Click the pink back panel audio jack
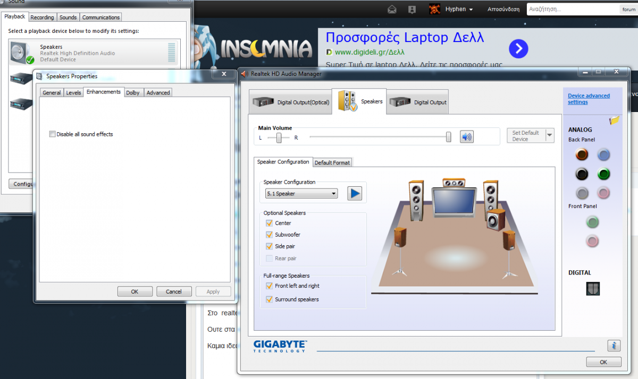 [x=603, y=193]
